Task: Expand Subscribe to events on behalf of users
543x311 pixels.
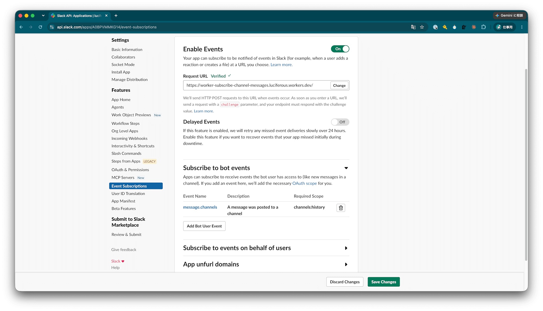Action: pos(346,248)
